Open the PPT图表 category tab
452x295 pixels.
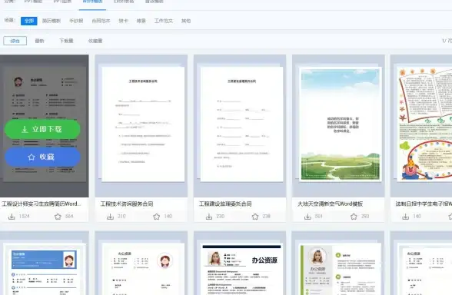tap(62, 2)
